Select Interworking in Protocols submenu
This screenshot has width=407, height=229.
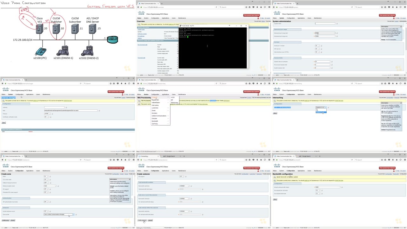[x=174, y=103]
